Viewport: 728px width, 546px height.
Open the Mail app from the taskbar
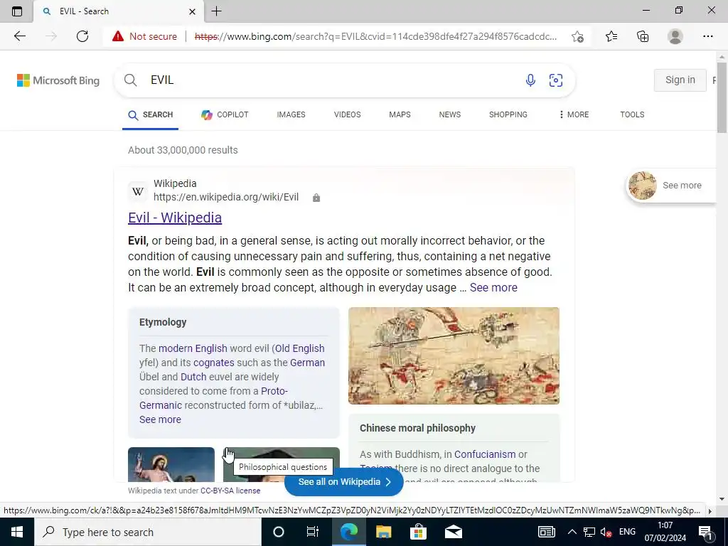click(x=453, y=532)
